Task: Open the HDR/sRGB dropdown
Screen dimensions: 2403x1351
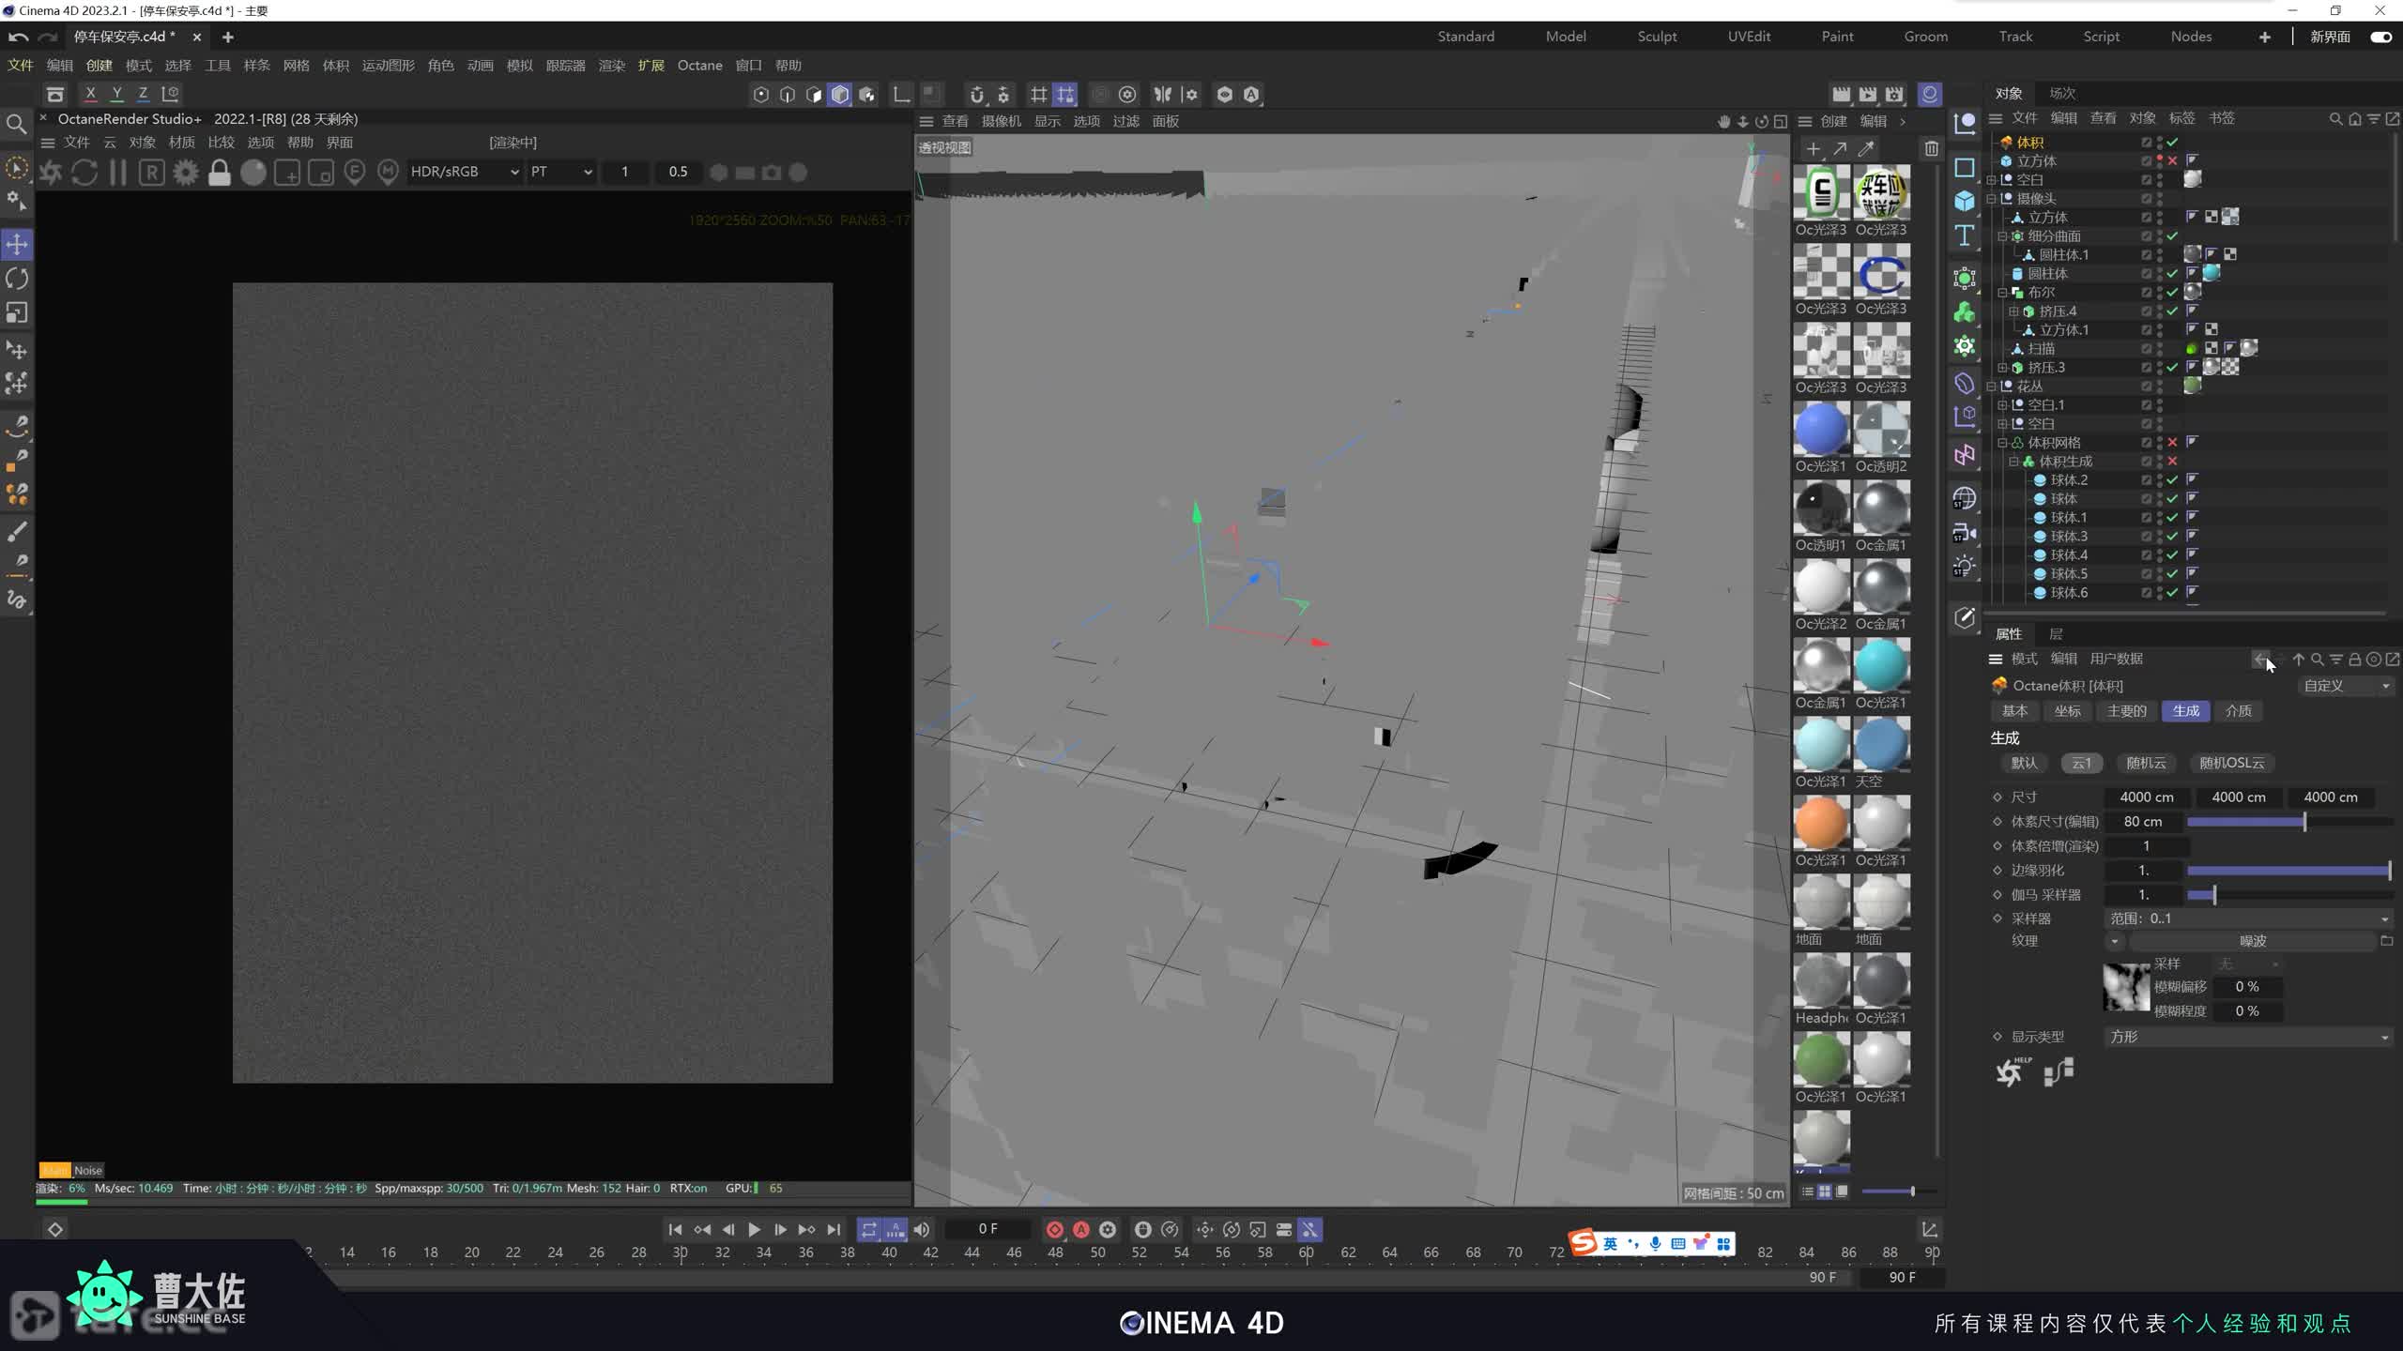Action: (465, 172)
